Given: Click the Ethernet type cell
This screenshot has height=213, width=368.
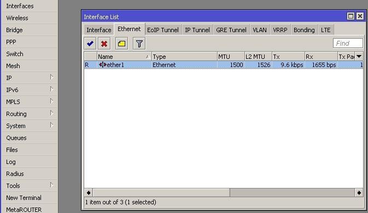Looking at the screenshot, I should click(x=164, y=65).
